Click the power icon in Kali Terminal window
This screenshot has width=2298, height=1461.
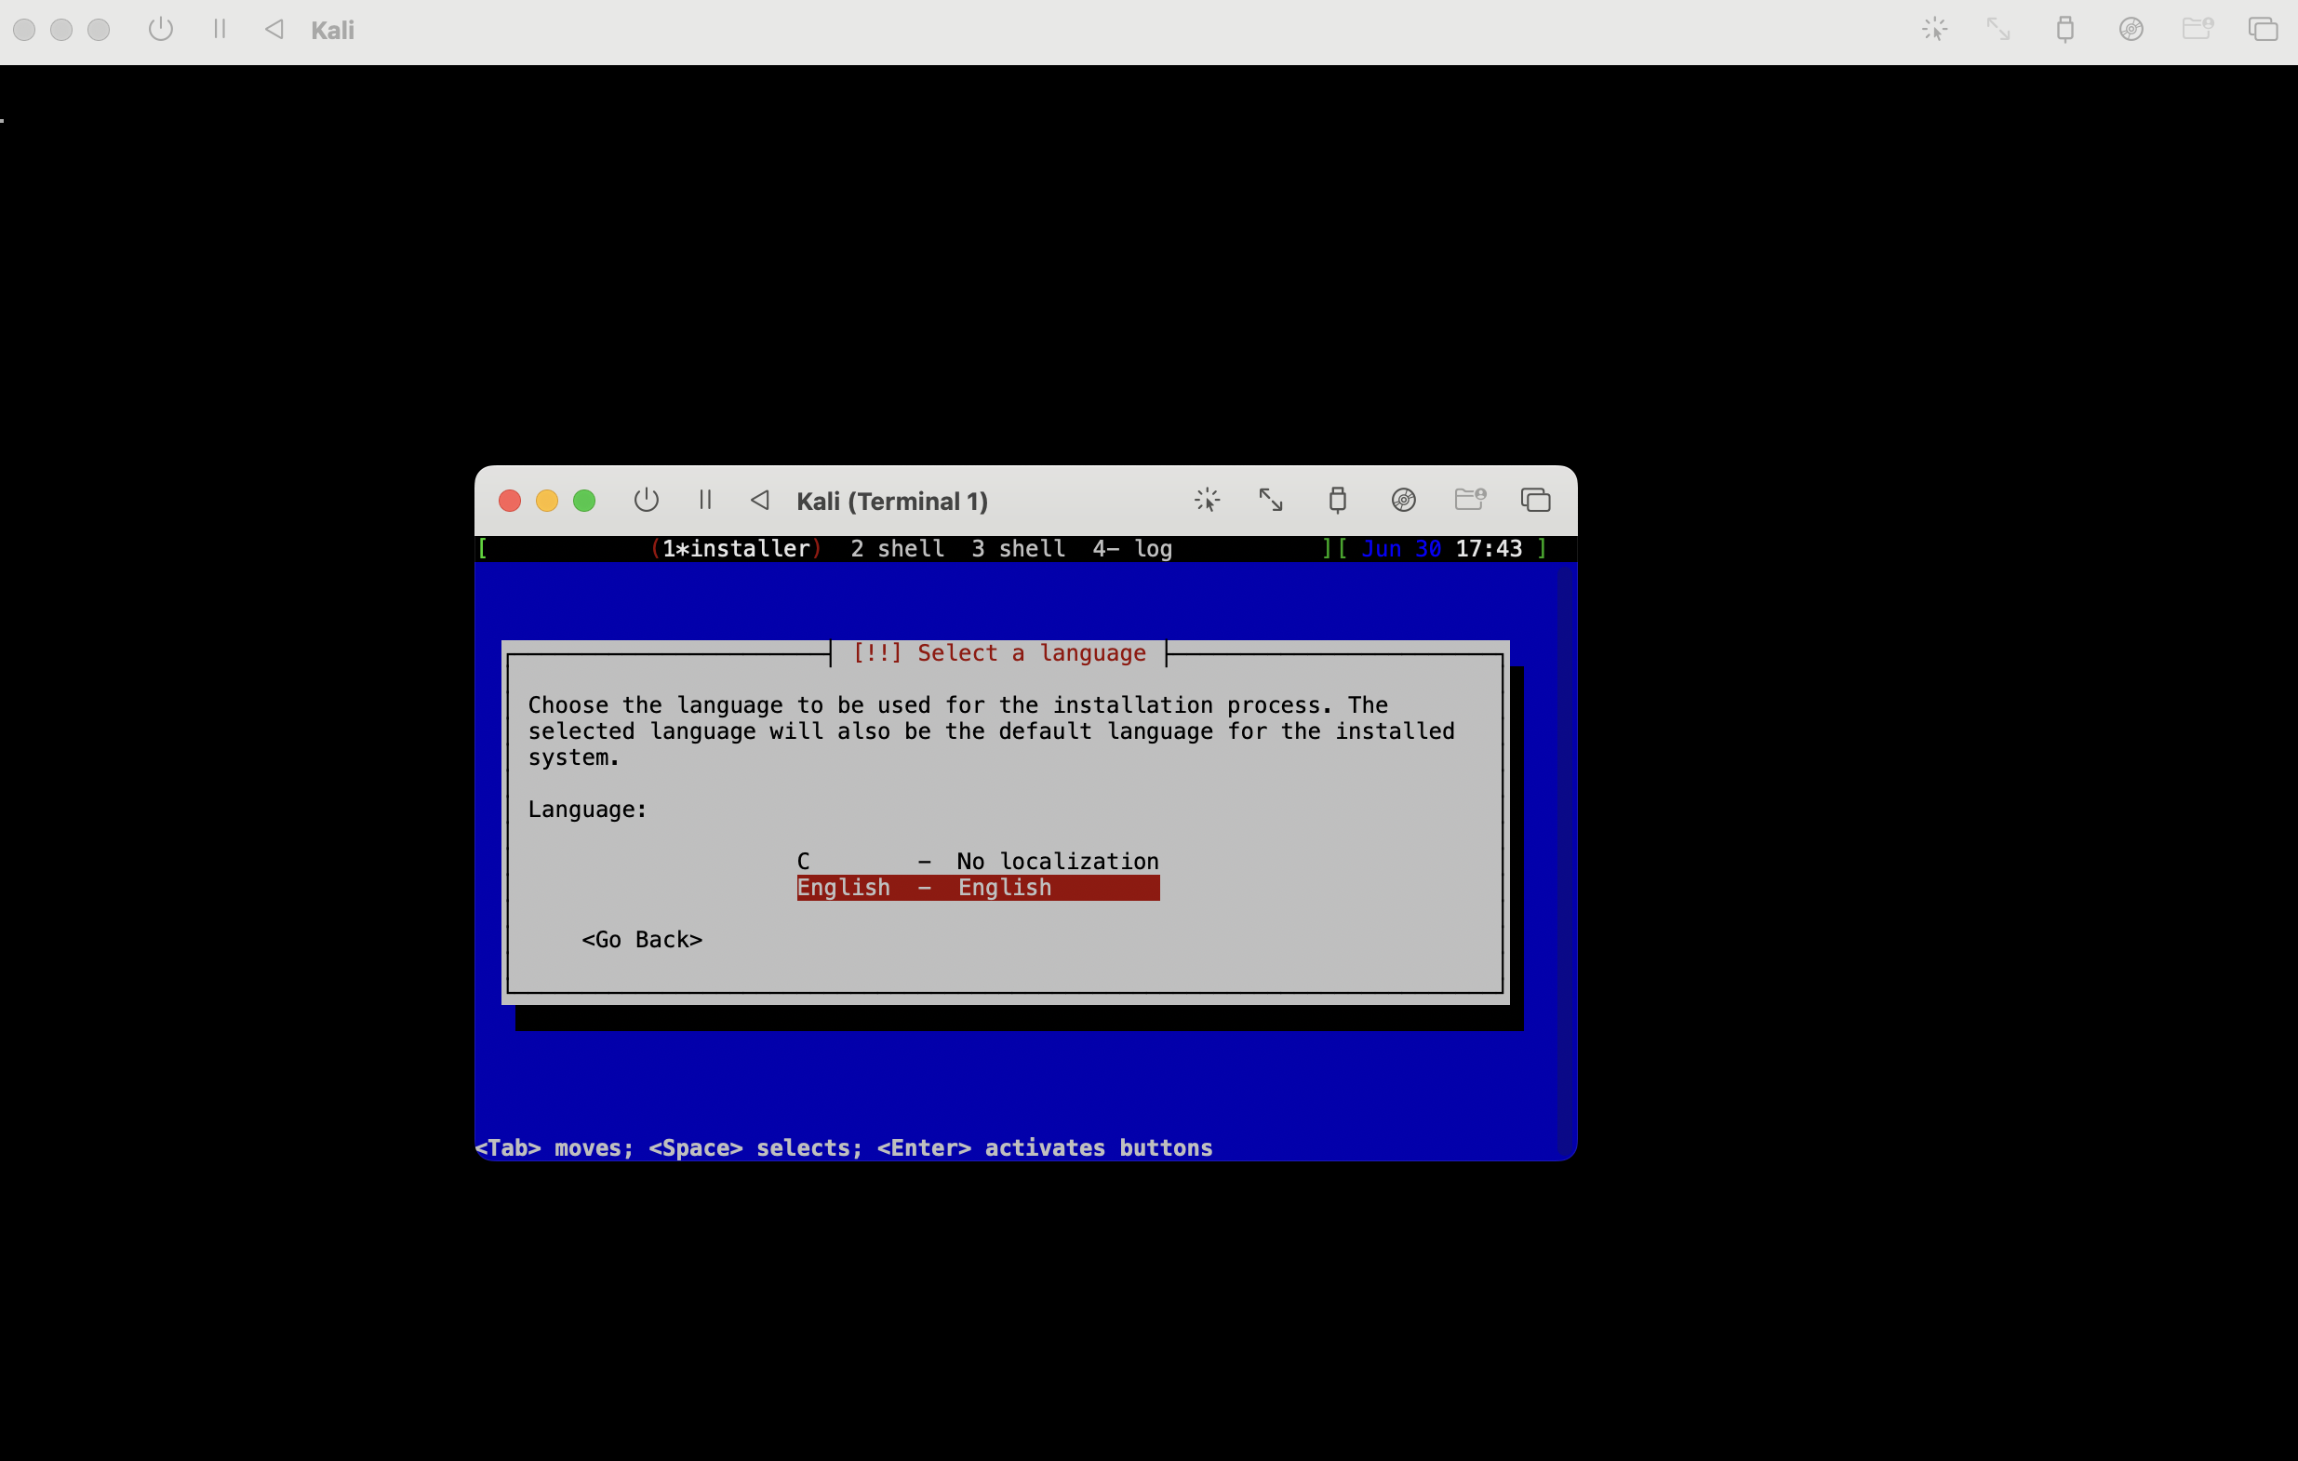pyautogui.click(x=646, y=500)
